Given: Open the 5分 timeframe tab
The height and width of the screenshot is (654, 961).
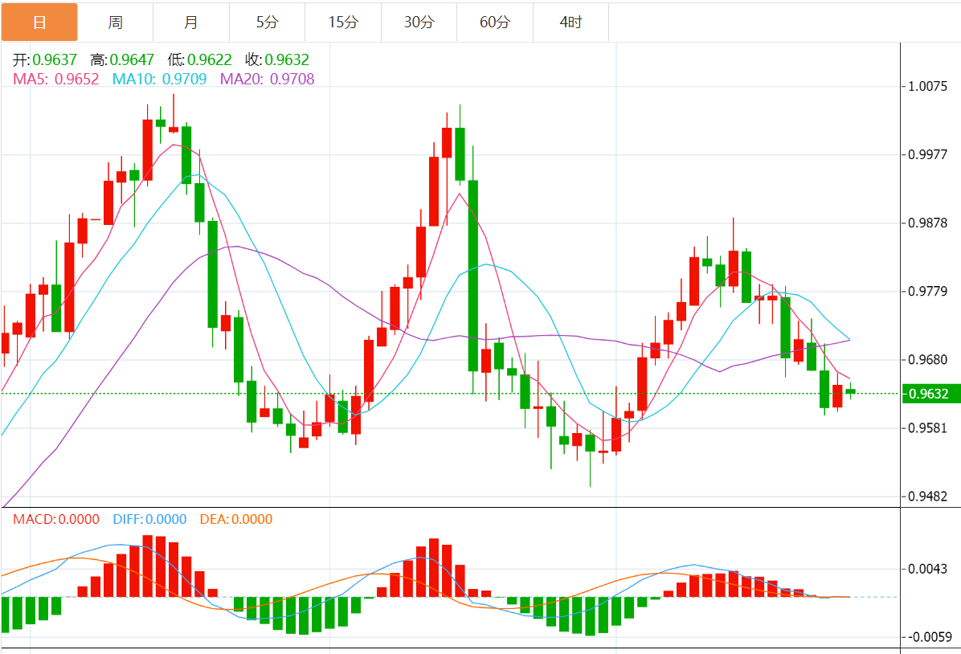Looking at the screenshot, I should pyautogui.click(x=268, y=22).
